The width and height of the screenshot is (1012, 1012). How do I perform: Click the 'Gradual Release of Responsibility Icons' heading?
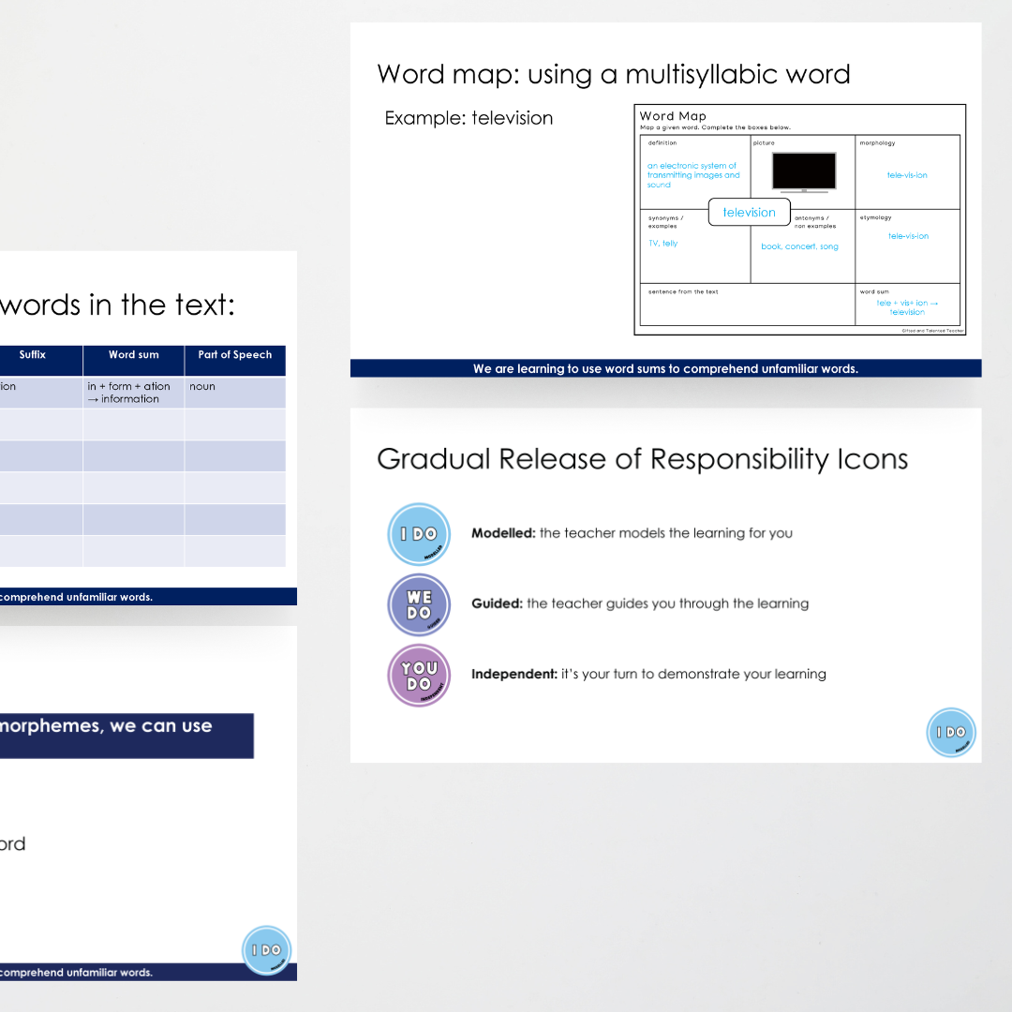(642, 459)
